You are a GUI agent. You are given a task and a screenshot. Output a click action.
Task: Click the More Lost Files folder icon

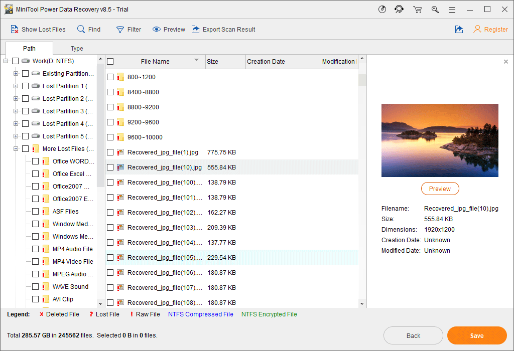click(36, 148)
